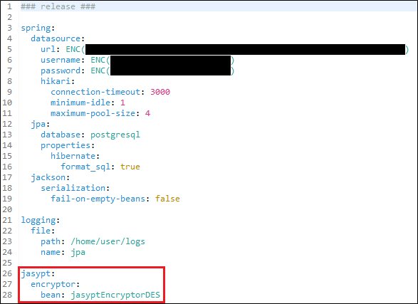Click the 'hibernate' key
Screen dimensions: 418x304
pos(73,156)
